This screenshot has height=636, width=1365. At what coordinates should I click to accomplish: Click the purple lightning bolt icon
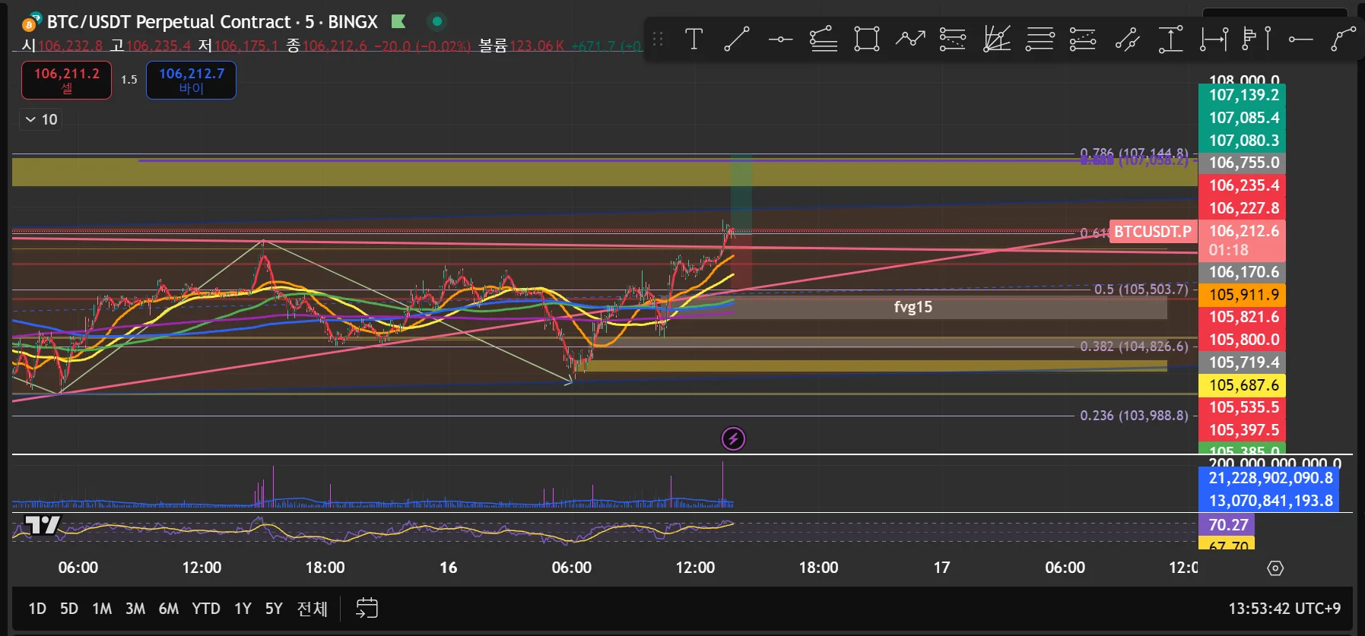(733, 438)
